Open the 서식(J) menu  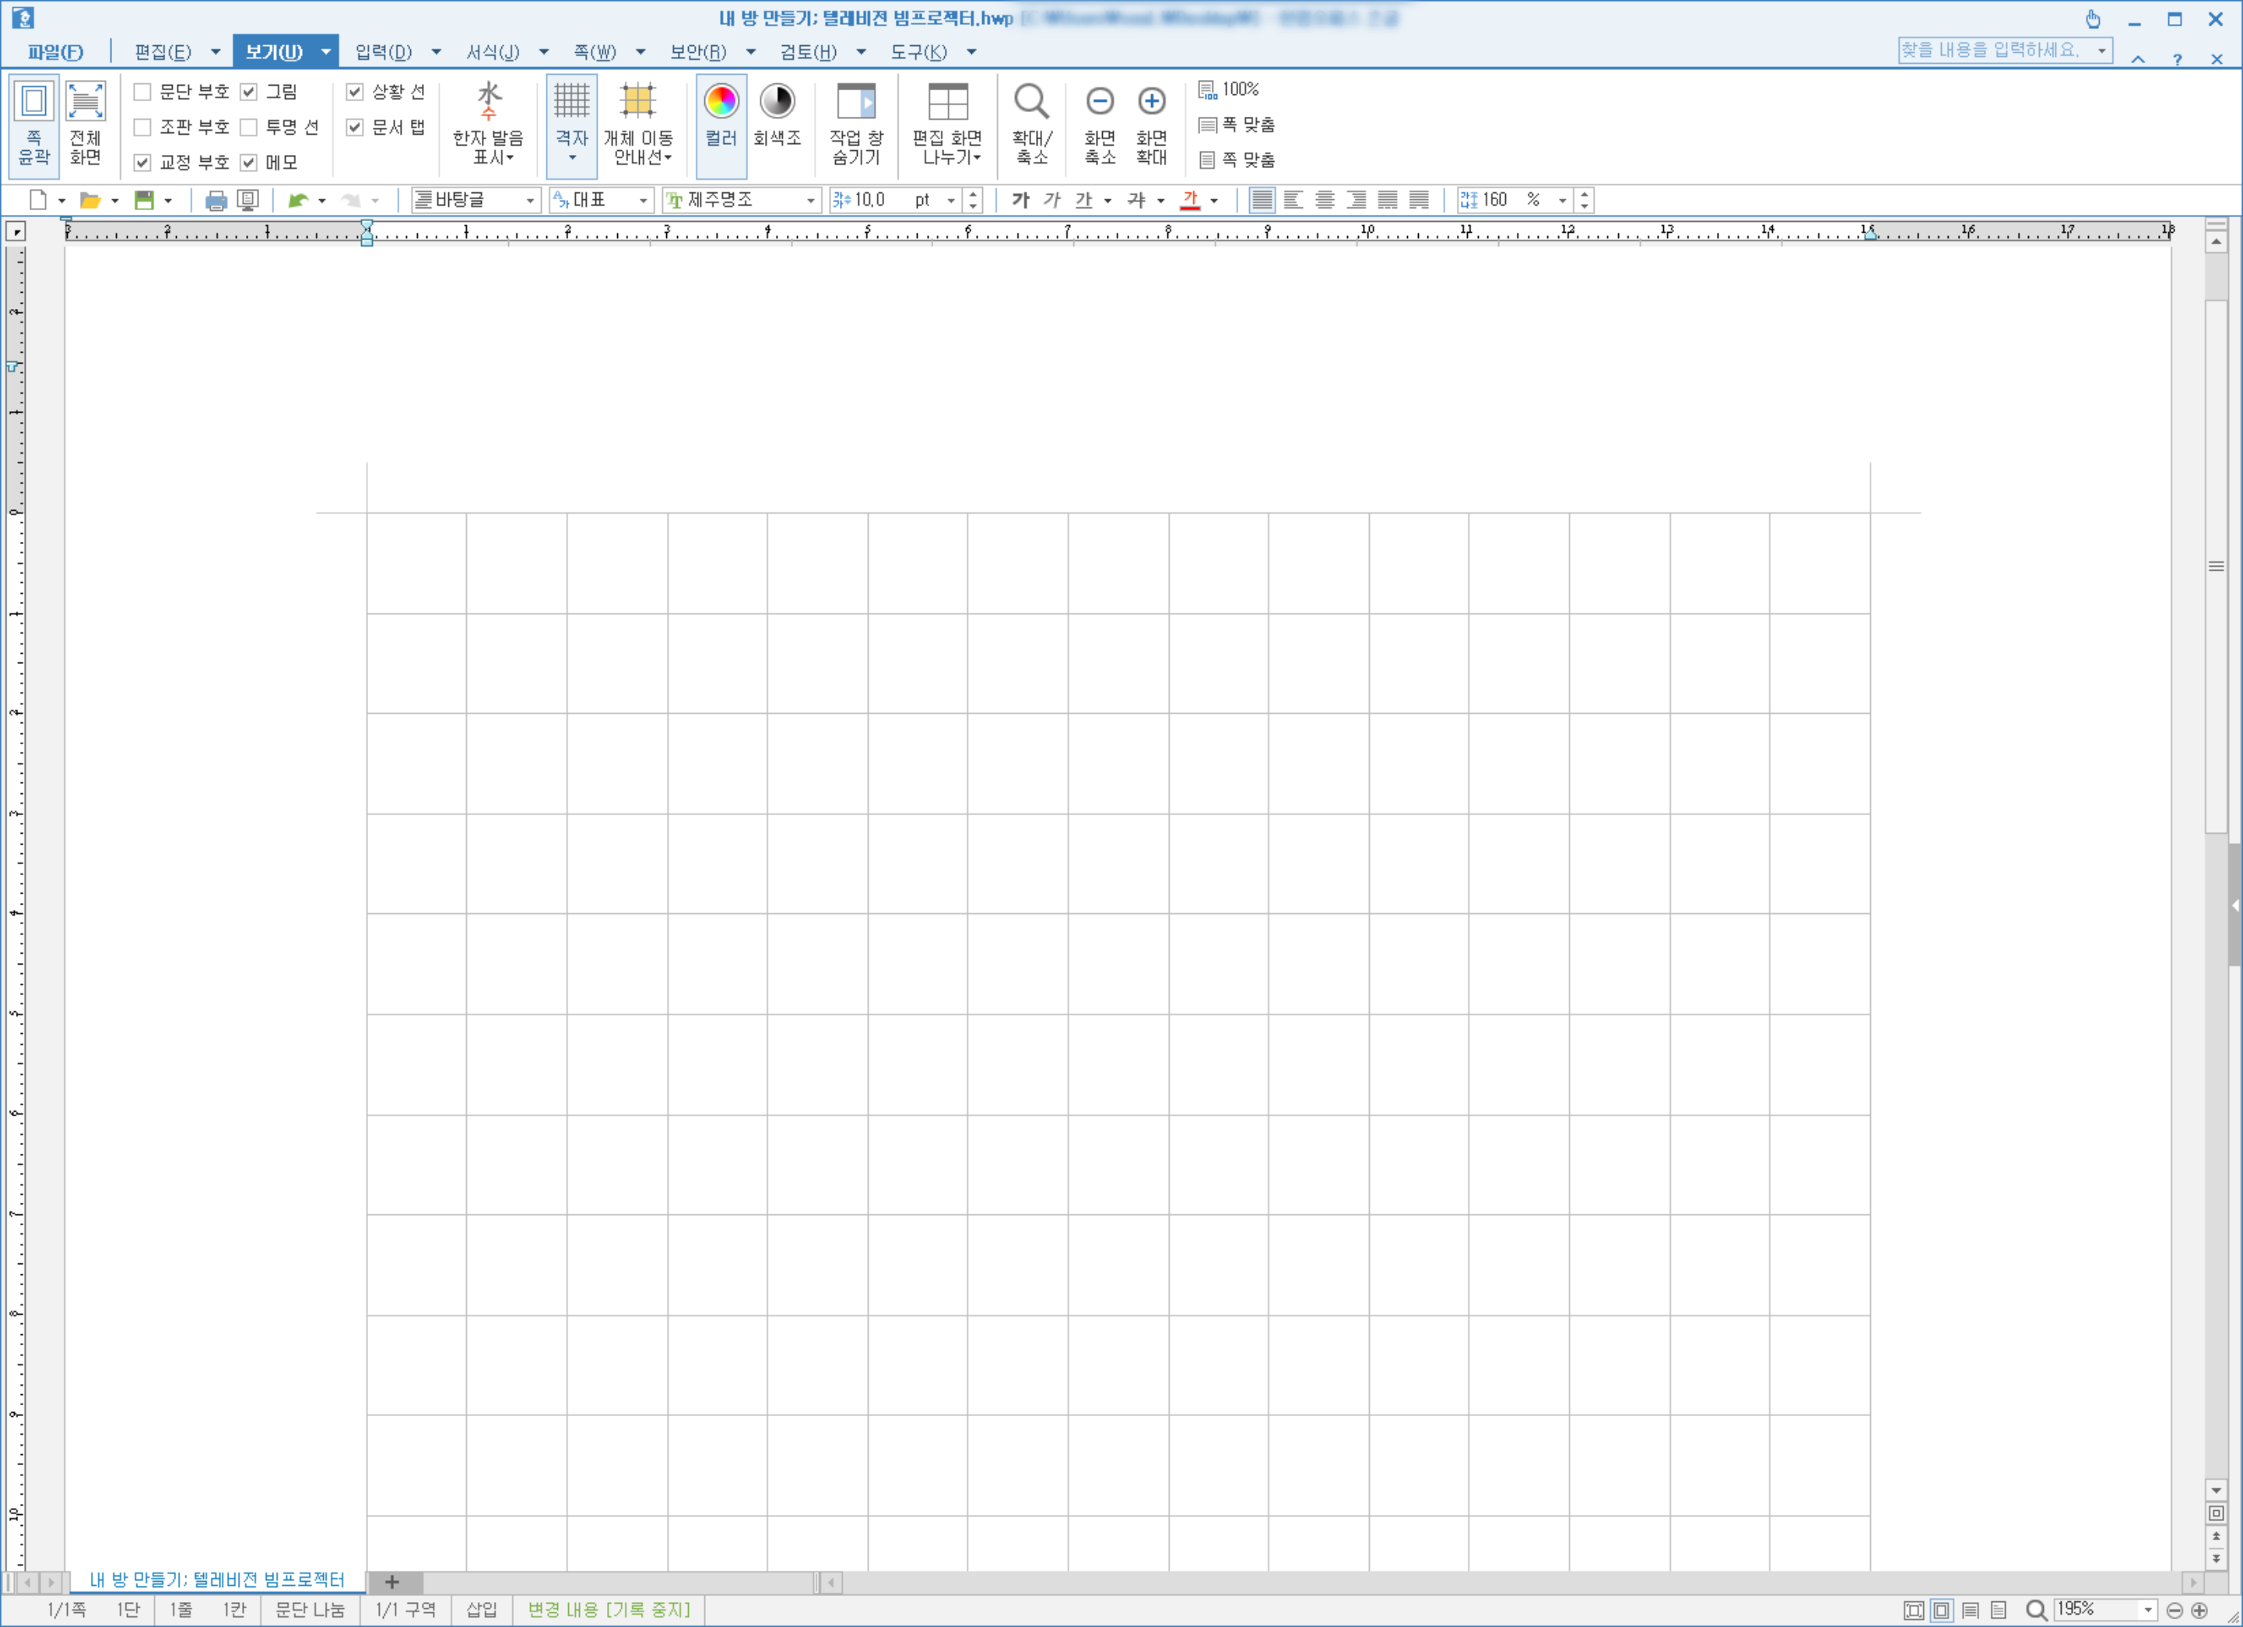coord(493,51)
